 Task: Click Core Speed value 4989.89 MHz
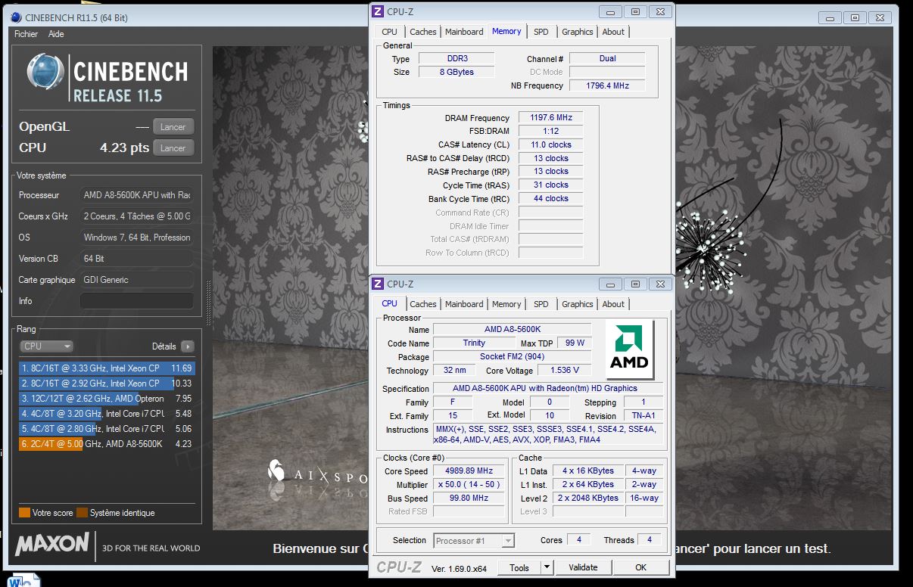pos(469,471)
